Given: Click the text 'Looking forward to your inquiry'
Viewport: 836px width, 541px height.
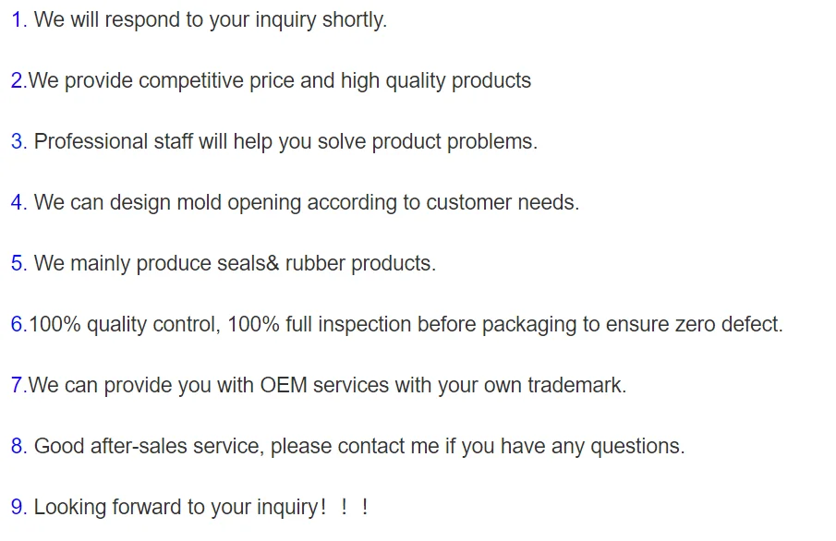Looking at the screenshot, I should pyautogui.click(x=176, y=508).
